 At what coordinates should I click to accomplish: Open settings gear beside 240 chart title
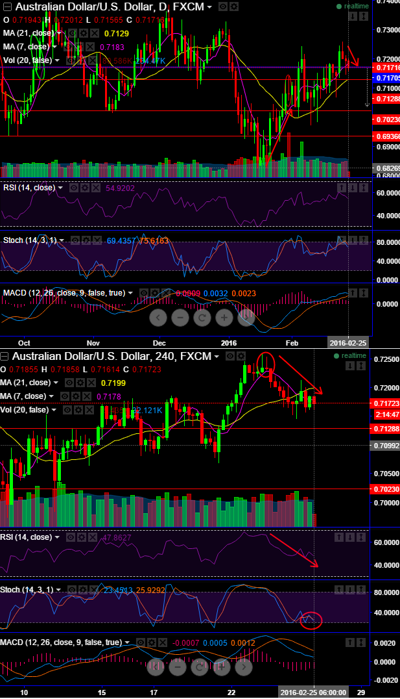(241, 356)
